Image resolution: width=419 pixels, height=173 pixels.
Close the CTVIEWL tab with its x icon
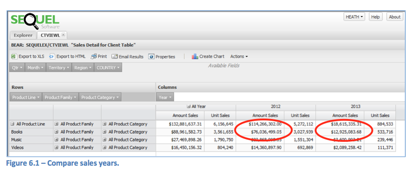tap(64, 35)
